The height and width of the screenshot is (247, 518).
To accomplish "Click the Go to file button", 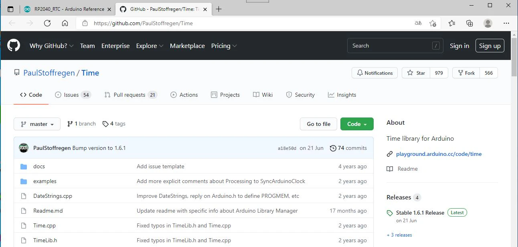I will (x=319, y=124).
